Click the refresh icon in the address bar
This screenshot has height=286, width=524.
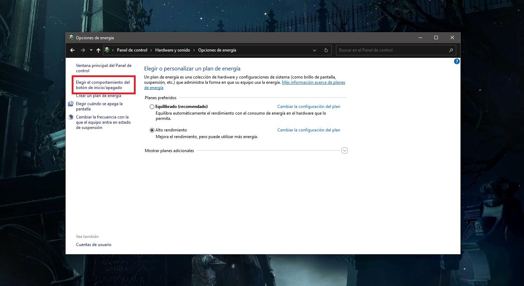(326, 50)
